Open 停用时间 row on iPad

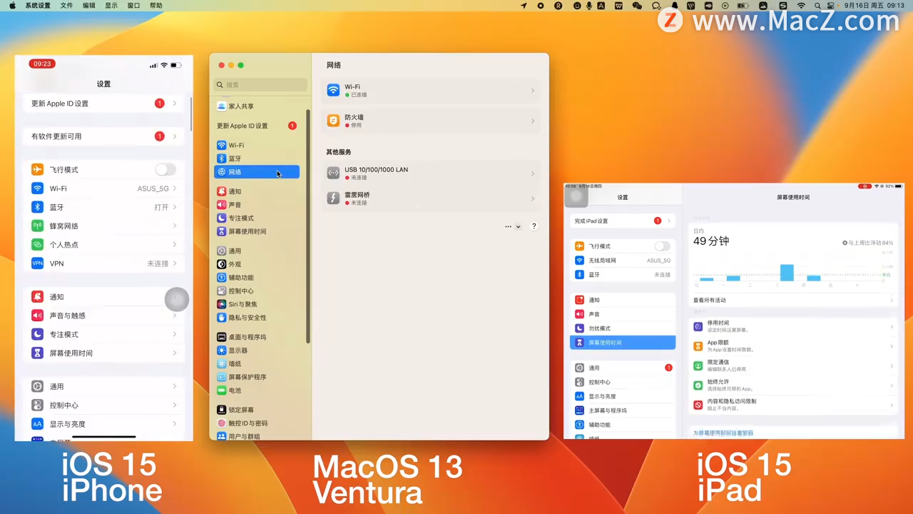[792, 326]
